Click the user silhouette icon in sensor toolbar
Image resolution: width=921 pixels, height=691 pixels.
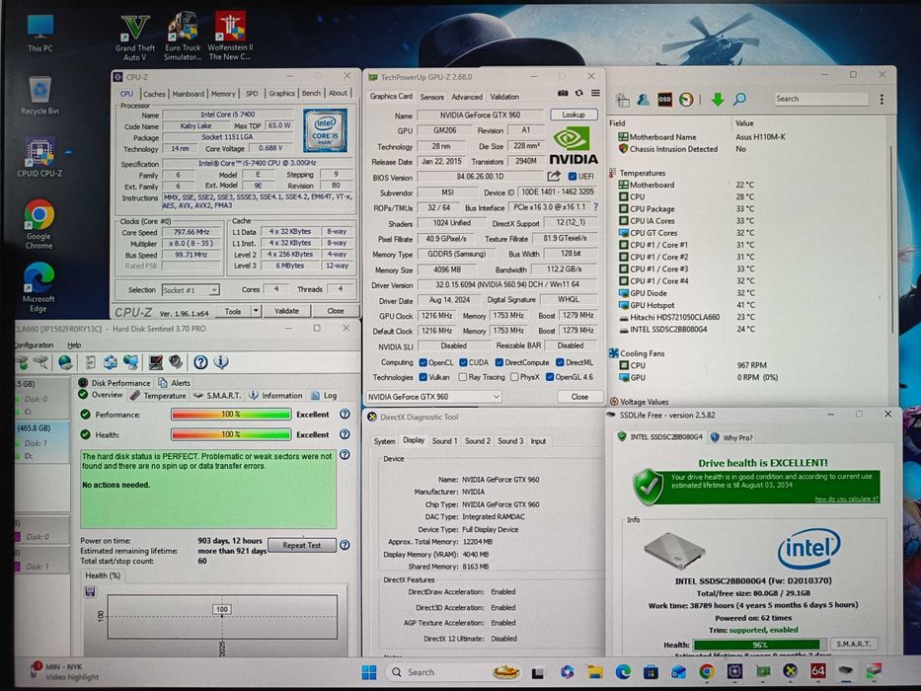coord(644,100)
